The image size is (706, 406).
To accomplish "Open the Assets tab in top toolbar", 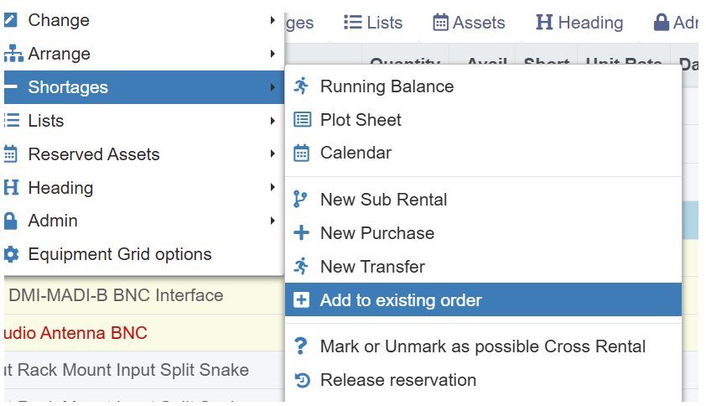I will pyautogui.click(x=469, y=23).
